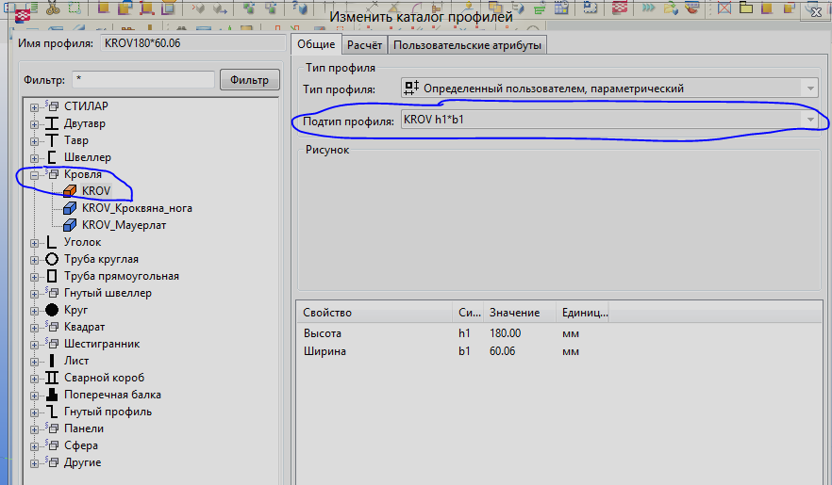This screenshot has width=832, height=485.
Task: Click the paintbrush icon in main toolbar
Action: pos(691,8)
